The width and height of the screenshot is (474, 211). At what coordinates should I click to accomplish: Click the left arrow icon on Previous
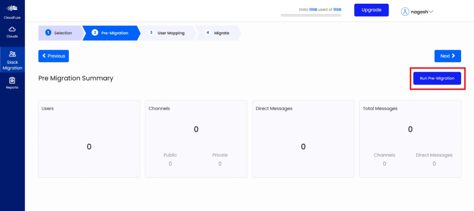pyautogui.click(x=44, y=56)
